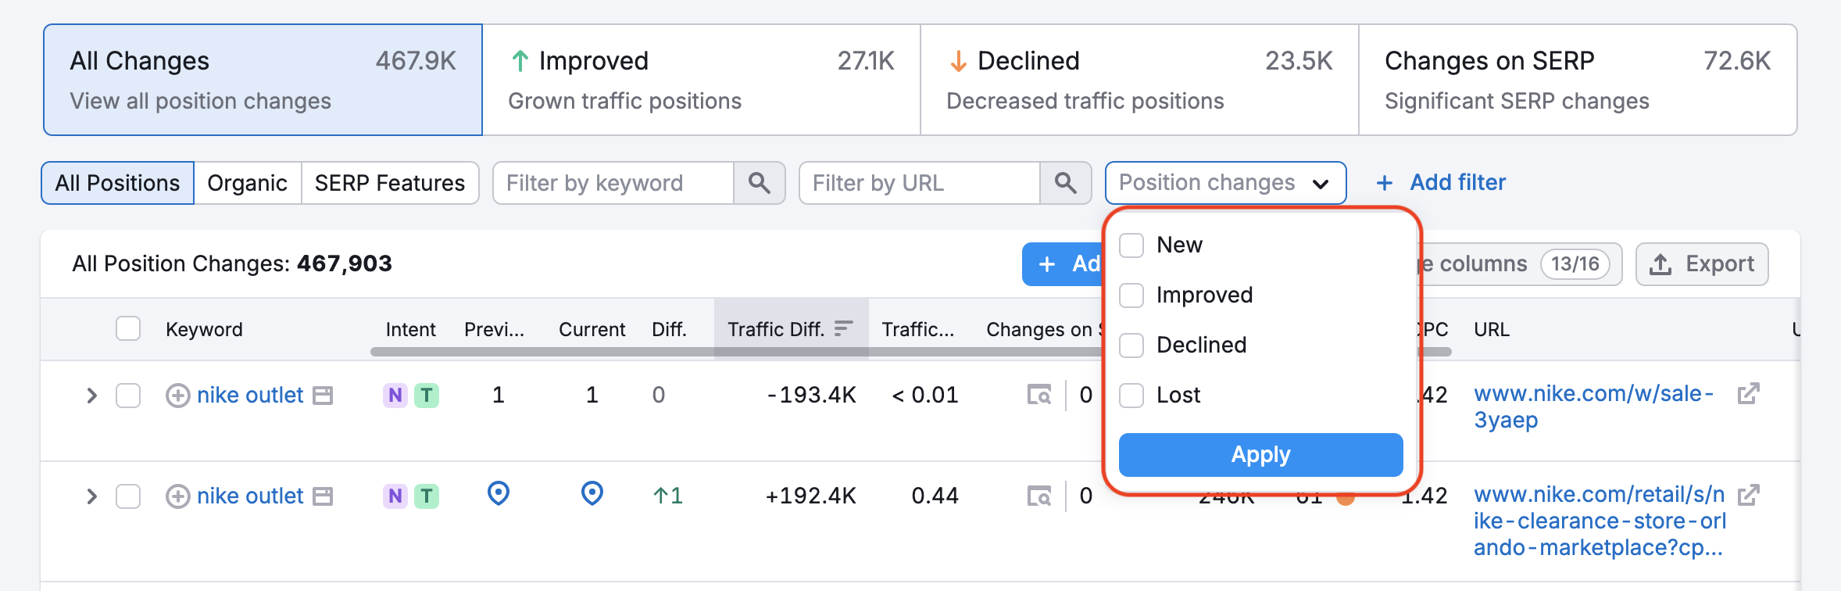Click the Apply button
Screen dimensions: 1841x591
tap(1260, 454)
